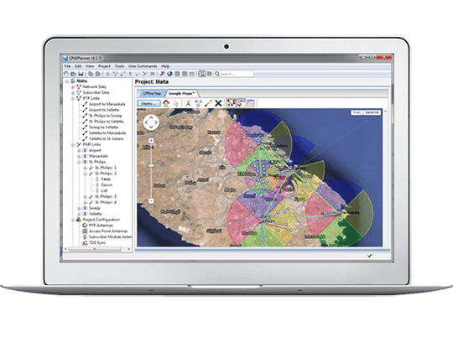The height and width of the screenshot is (343, 453).
Task: Click the home icon in map toolbar
Action: [166, 103]
